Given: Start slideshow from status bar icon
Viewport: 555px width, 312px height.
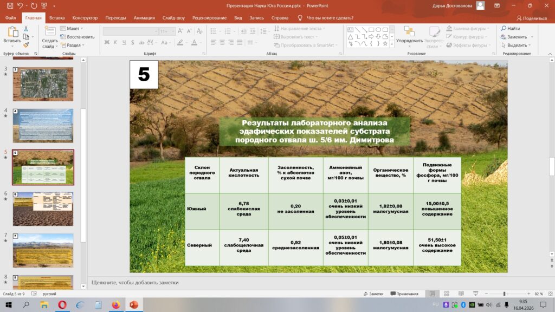Looking at the screenshot, I should pos(474,294).
